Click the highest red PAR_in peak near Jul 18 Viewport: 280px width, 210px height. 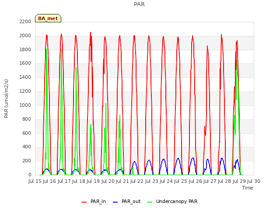(x=91, y=32)
